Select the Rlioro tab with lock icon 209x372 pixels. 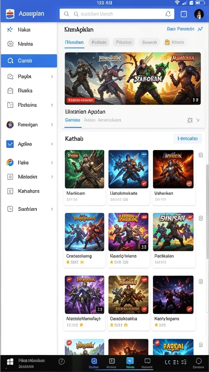point(175,43)
